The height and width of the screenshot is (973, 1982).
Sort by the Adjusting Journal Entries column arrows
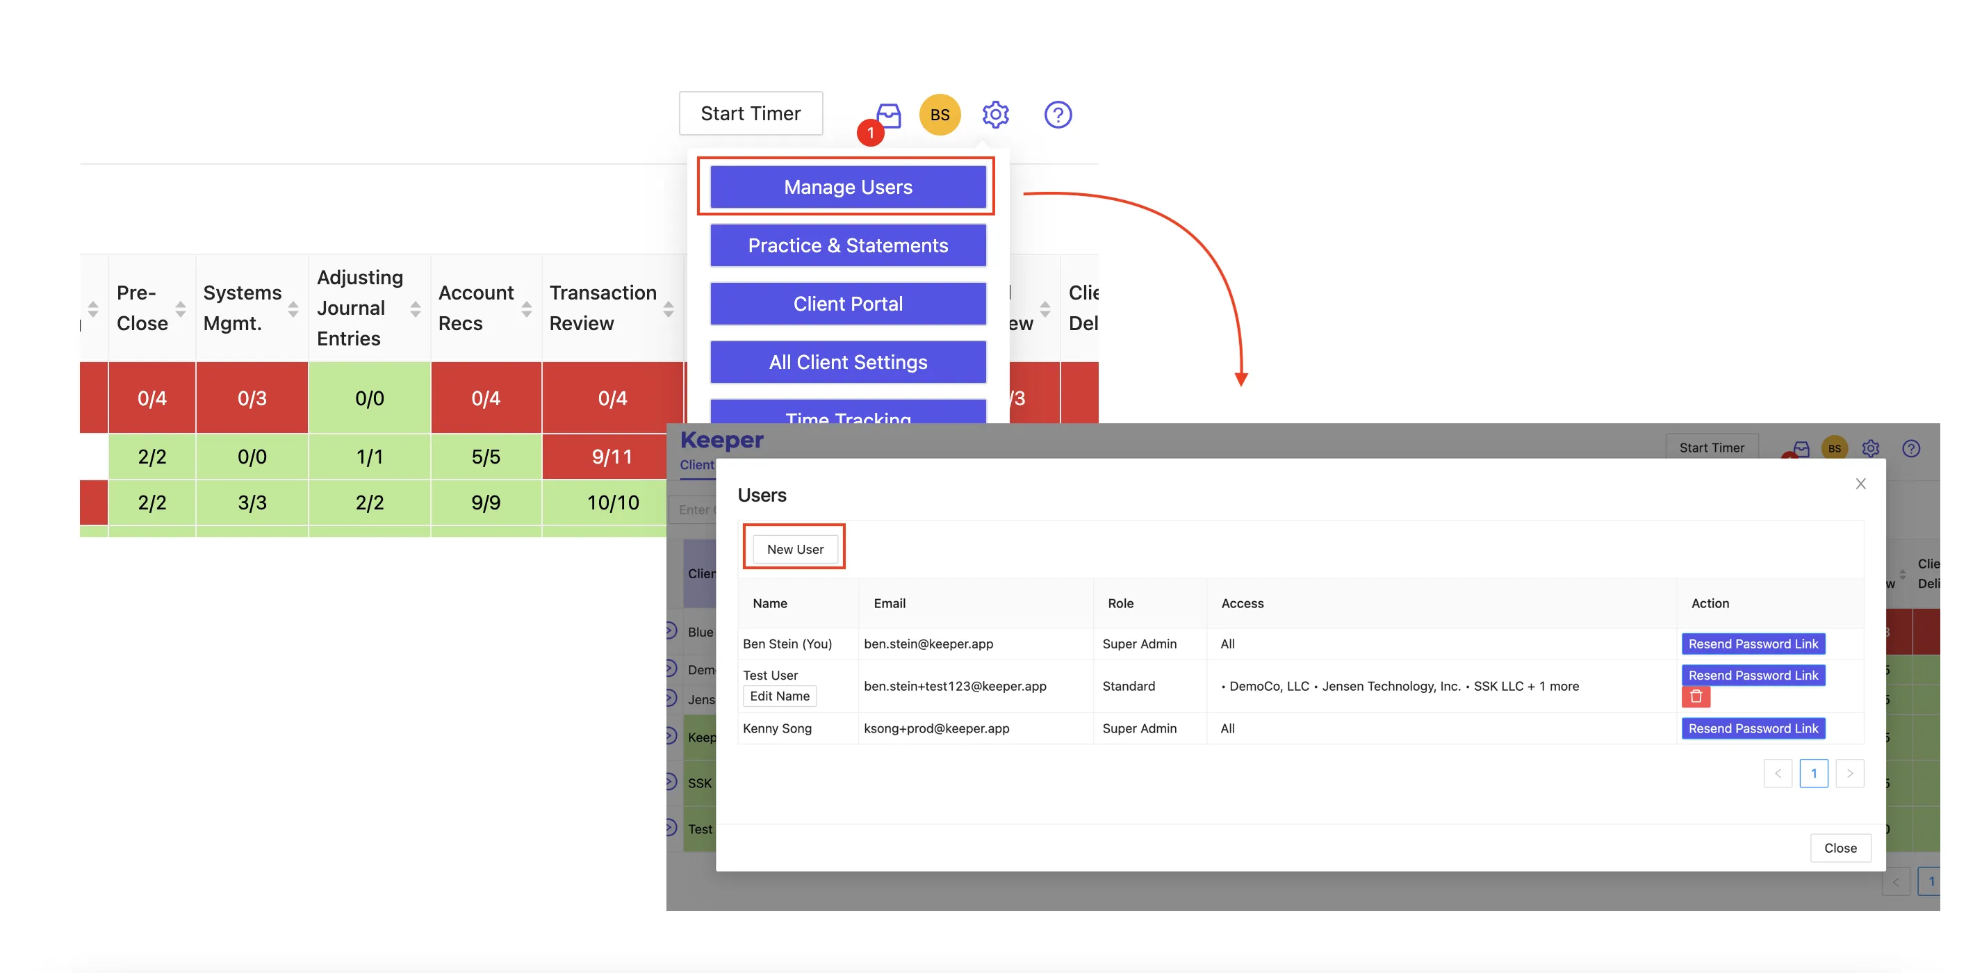[x=415, y=309]
